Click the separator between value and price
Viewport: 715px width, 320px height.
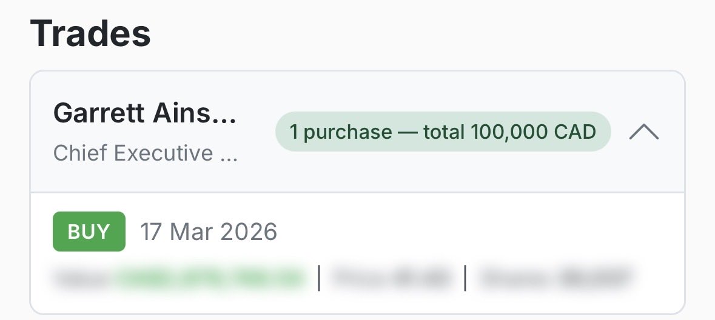pos(319,278)
